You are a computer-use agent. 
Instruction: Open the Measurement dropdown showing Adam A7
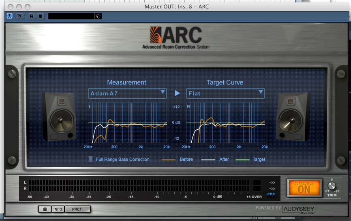[127, 93]
